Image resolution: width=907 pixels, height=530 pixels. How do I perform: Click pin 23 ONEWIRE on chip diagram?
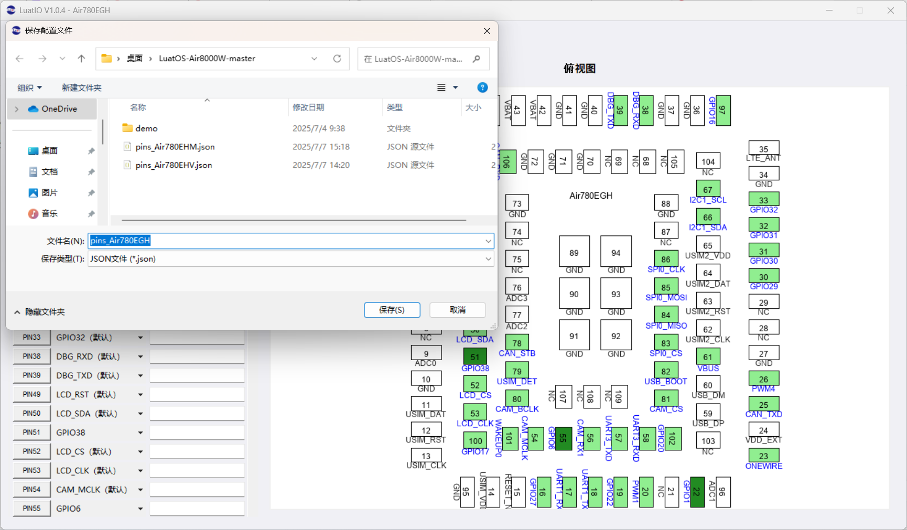point(764,456)
